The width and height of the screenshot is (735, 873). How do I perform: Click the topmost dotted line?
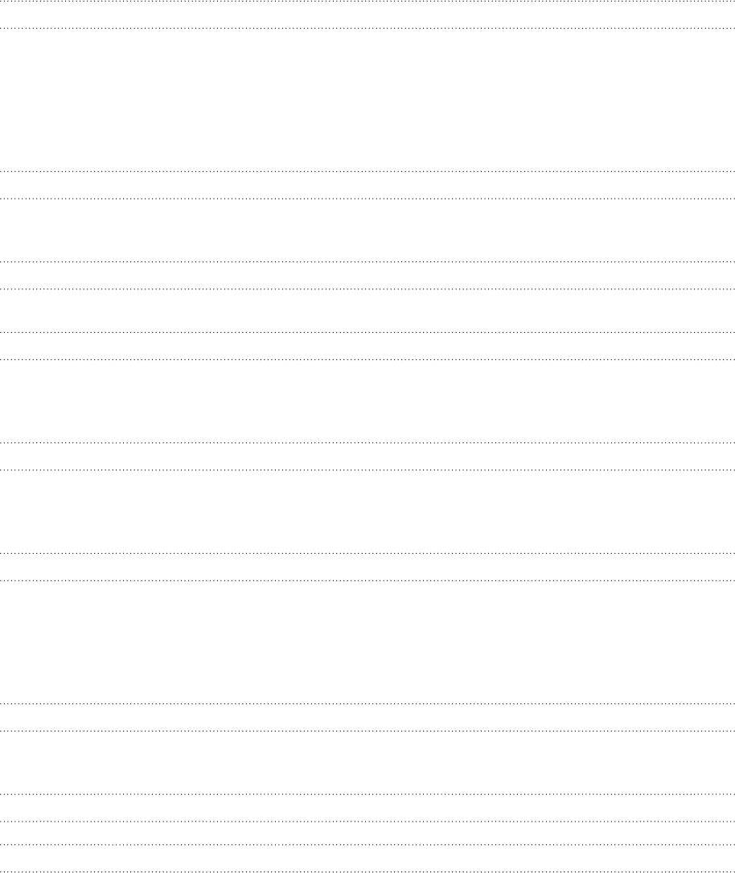click(367, 1)
